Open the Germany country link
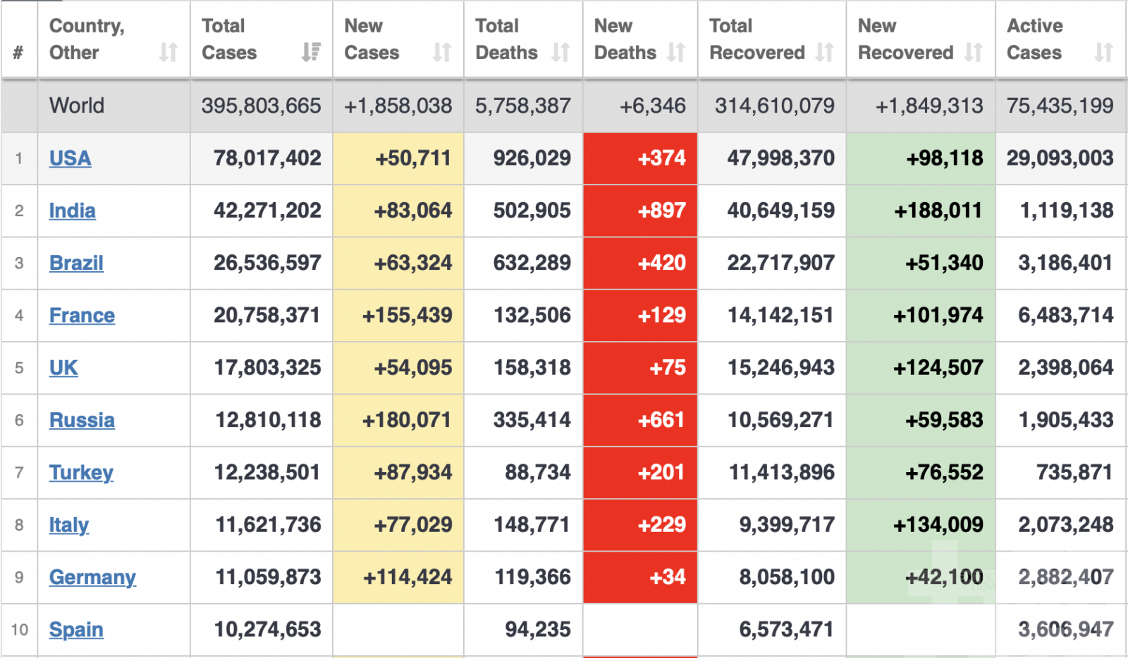1128x658 pixels. click(x=92, y=577)
